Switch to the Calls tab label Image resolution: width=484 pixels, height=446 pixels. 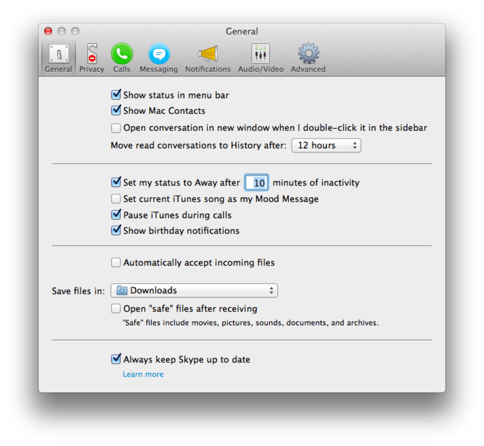coord(121,69)
